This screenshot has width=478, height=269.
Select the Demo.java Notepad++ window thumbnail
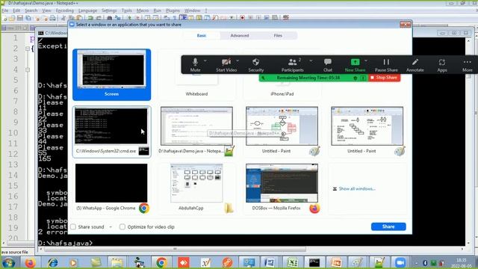pyautogui.click(x=196, y=132)
